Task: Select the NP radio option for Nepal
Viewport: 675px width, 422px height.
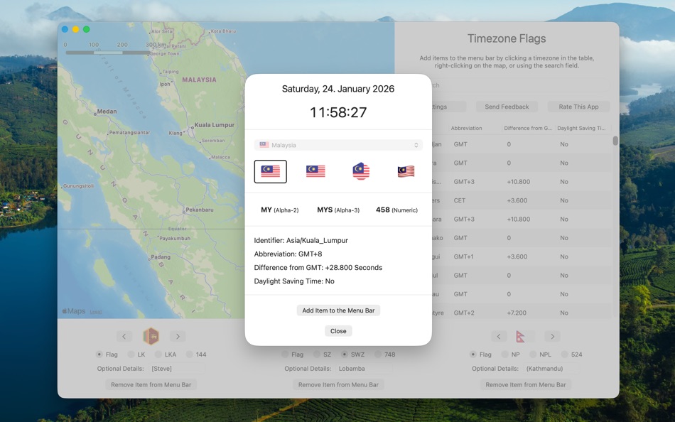Action: pyautogui.click(x=506, y=354)
